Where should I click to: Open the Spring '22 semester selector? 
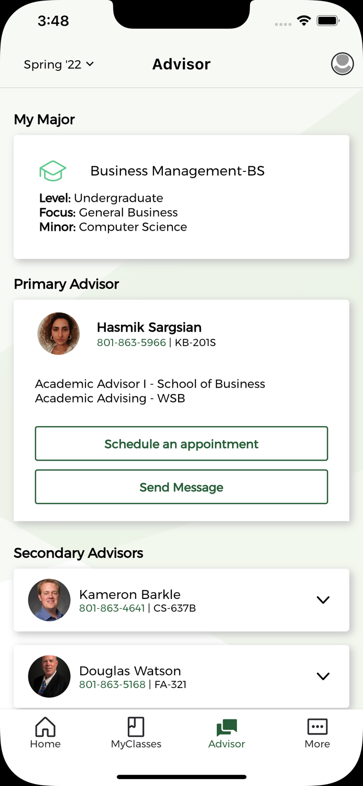coord(59,64)
